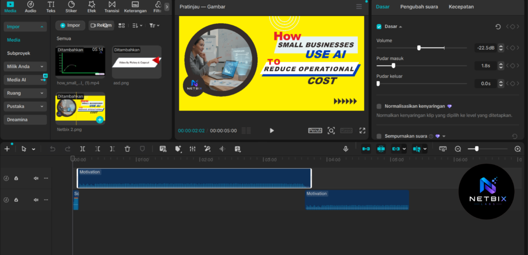This screenshot has height=255, width=528.
Task: Open selection tool cursor dropdown arrow
Action: pos(34,149)
